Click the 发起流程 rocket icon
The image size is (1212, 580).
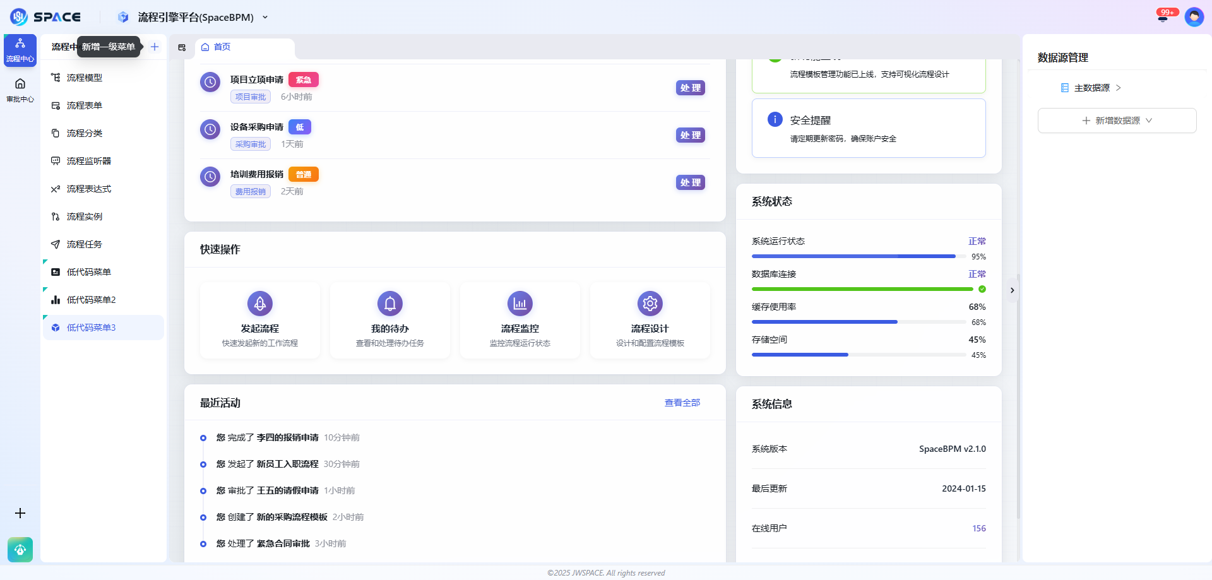[259, 304]
